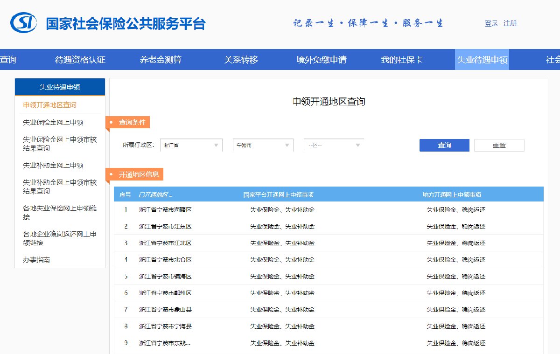Open the district dropdown labeled --区--

coord(334,145)
